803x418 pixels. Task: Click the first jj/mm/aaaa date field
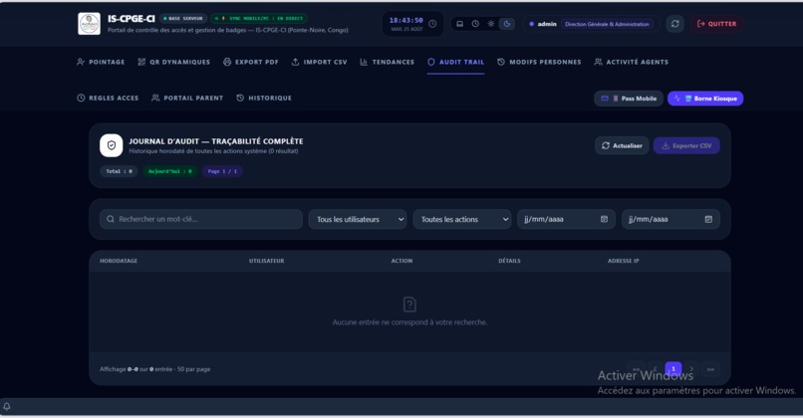(x=566, y=219)
